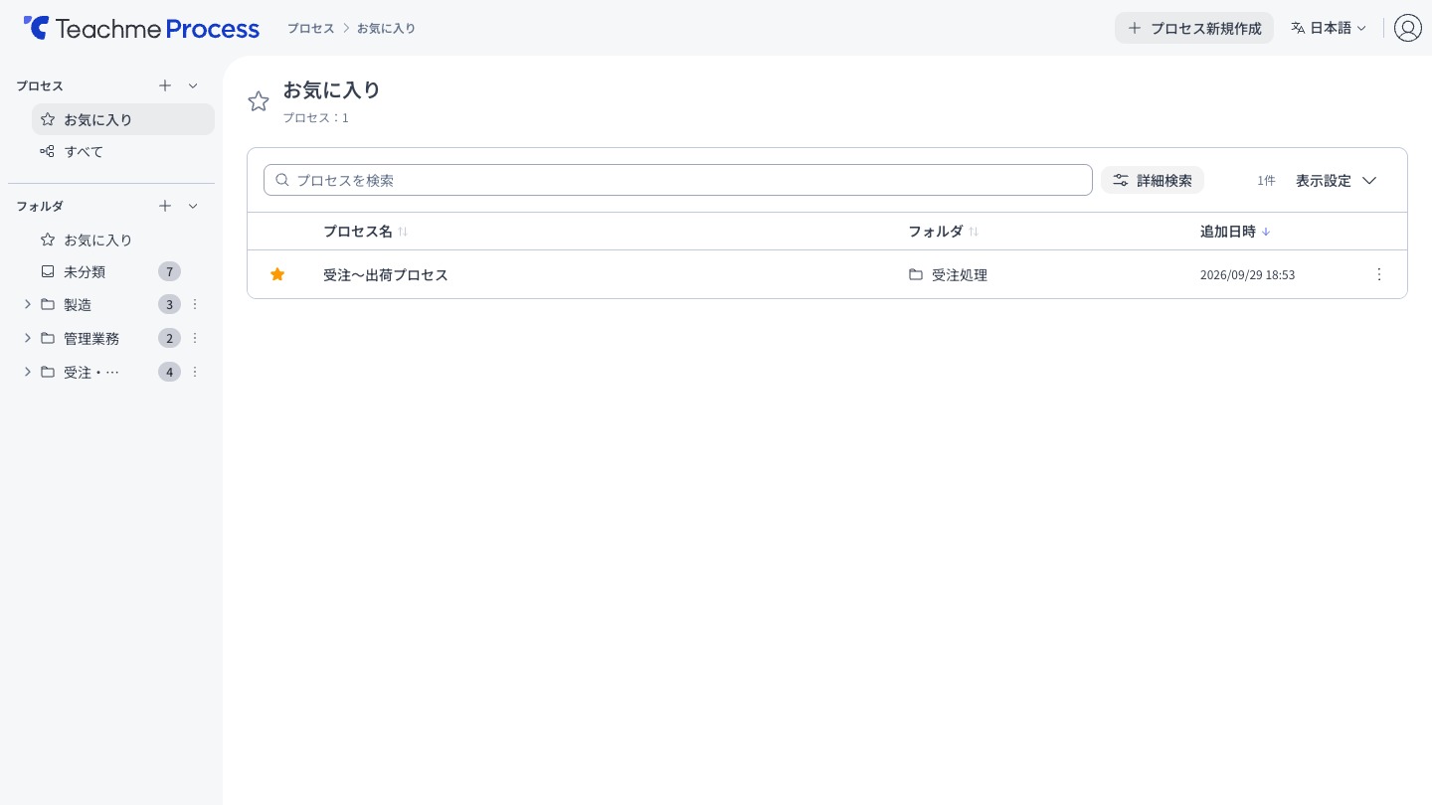Unfavorite 受注〜出荷プロセス via orange star
The height and width of the screenshot is (805, 1432).
pos(277,274)
